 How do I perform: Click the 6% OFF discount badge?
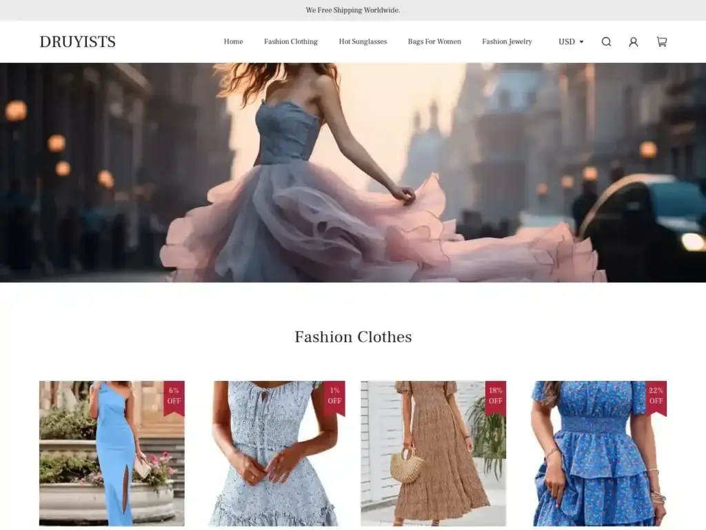click(174, 396)
